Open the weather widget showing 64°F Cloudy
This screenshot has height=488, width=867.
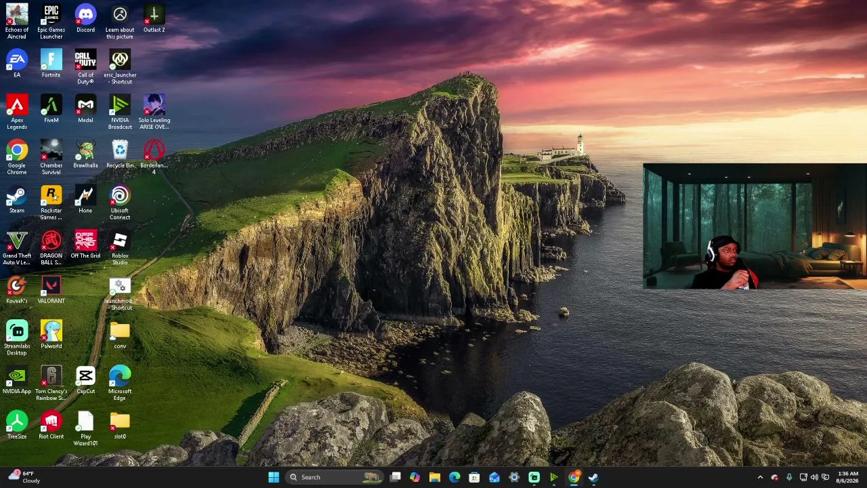click(x=24, y=477)
